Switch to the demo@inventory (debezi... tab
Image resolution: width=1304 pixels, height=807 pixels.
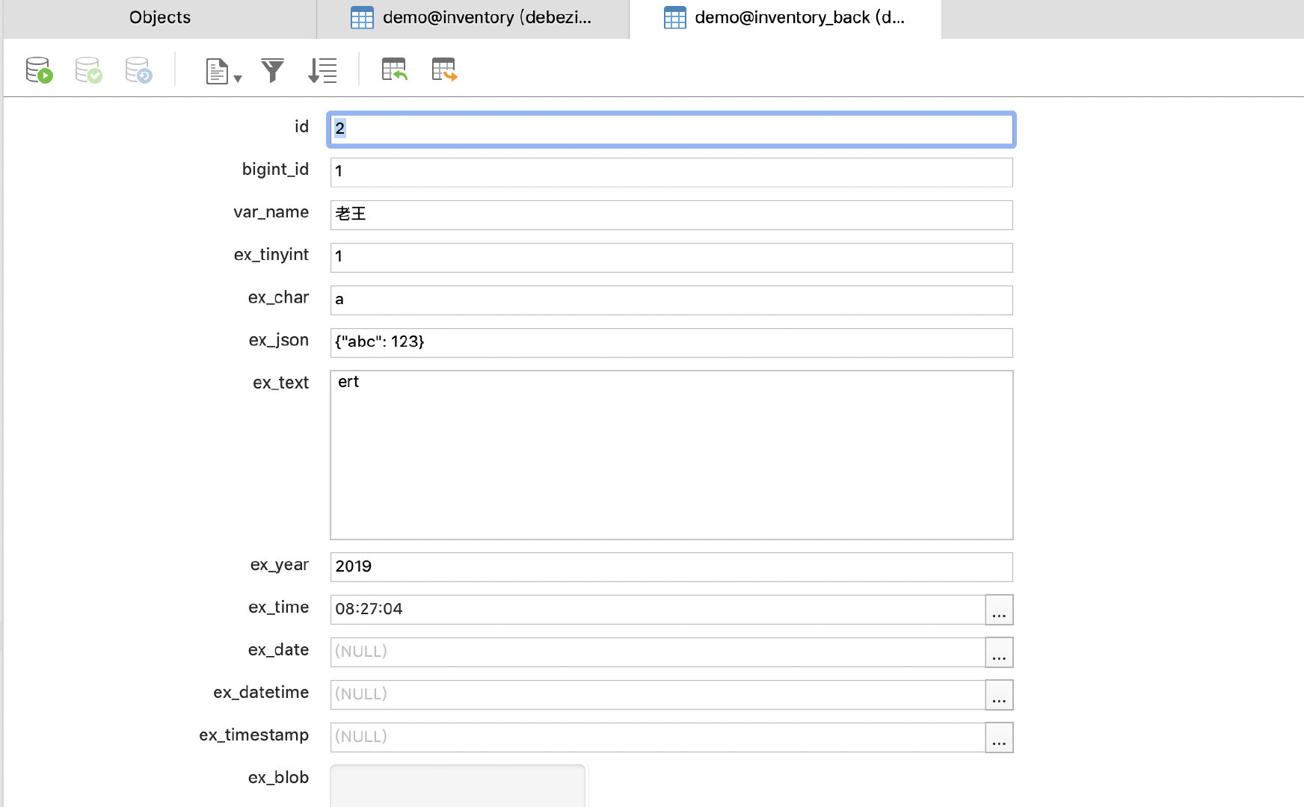473,18
